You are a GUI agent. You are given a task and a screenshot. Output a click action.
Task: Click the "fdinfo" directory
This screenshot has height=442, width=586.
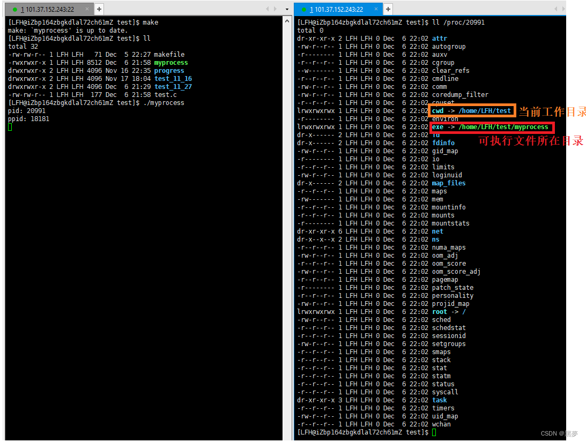point(443,143)
